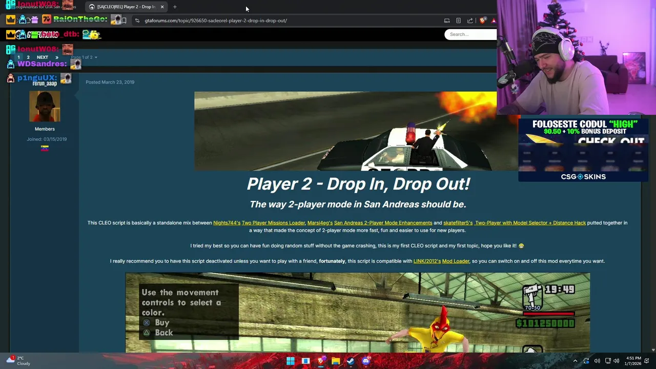Open Two Player Missions Loader link
Viewport: 656px width, 369px height.
(273, 223)
